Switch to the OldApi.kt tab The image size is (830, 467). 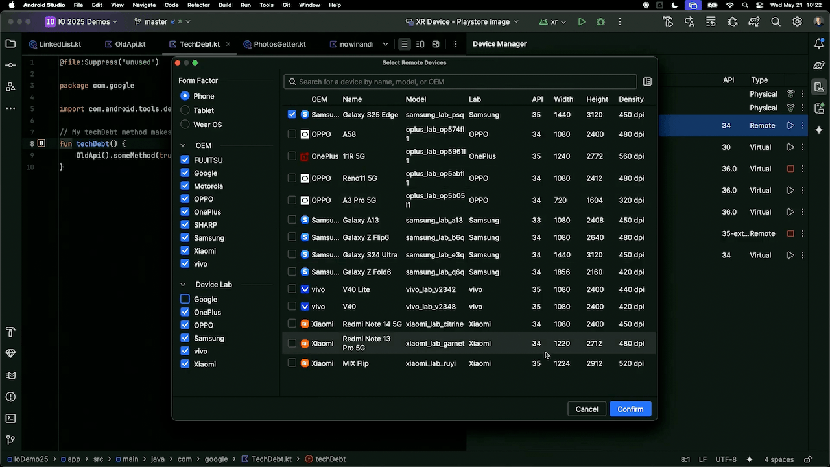(124, 44)
